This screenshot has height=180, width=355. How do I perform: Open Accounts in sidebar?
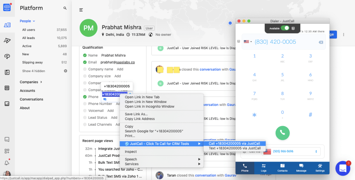point(28,91)
